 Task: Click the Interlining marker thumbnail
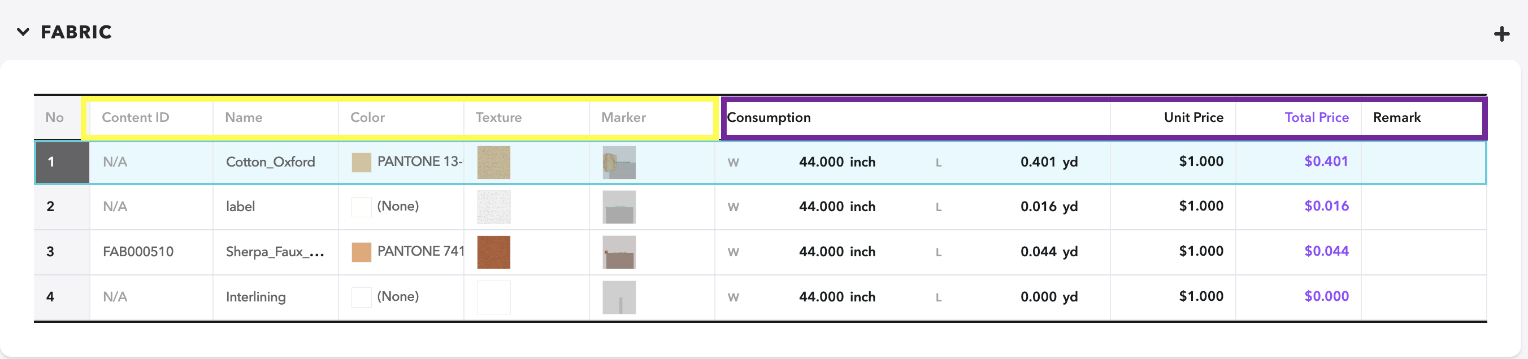619,297
